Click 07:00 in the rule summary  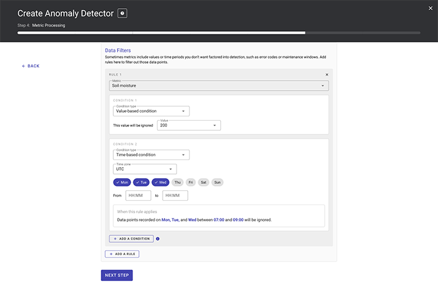point(219,220)
